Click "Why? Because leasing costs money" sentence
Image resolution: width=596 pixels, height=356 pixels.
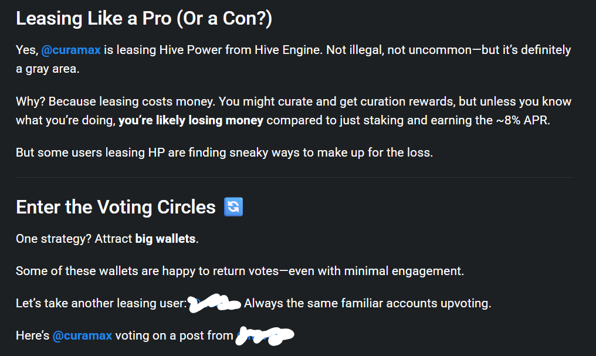[116, 101]
